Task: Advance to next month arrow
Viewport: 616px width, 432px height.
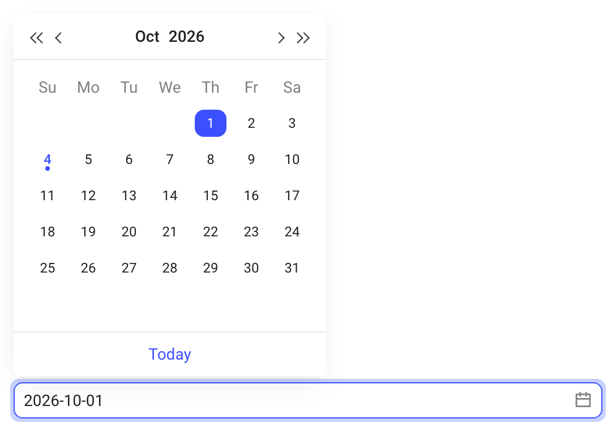Action: point(281,38)
